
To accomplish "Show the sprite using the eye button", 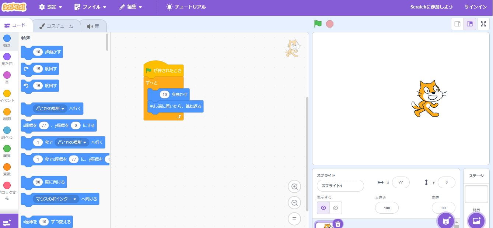I will [323, 208].
